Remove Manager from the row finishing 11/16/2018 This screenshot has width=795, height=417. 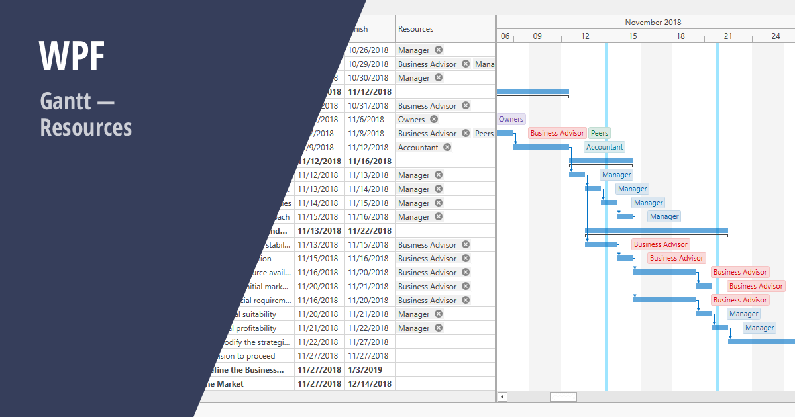pyautogui.click(x=439, y=216)
